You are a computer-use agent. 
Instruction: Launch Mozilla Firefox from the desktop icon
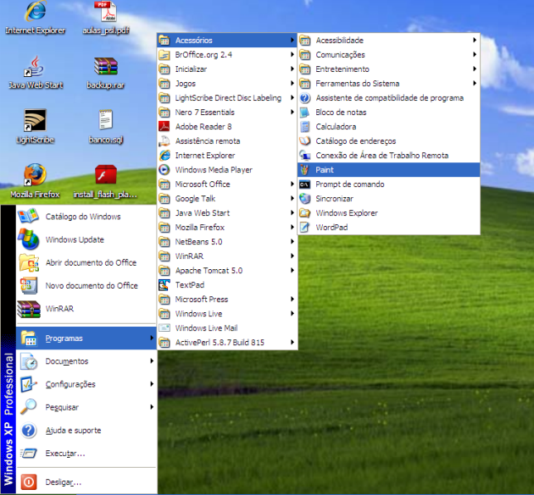[35, 176]
